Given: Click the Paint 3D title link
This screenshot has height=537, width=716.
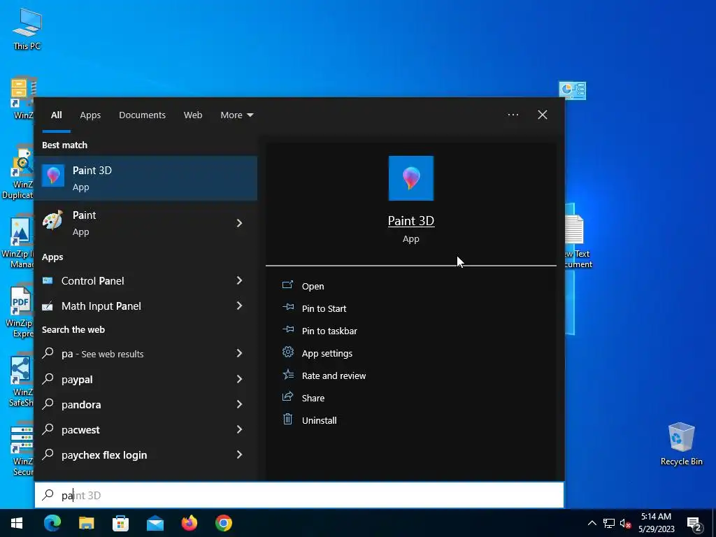Looking at the screenshot, I should pyautogui.click(x=411, y=221).
